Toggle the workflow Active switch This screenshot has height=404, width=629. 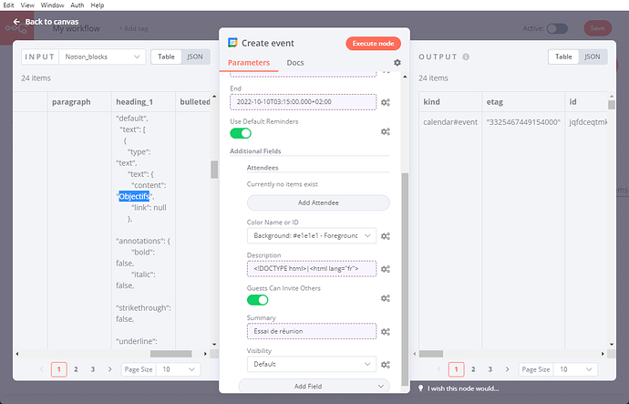point(557,28)
